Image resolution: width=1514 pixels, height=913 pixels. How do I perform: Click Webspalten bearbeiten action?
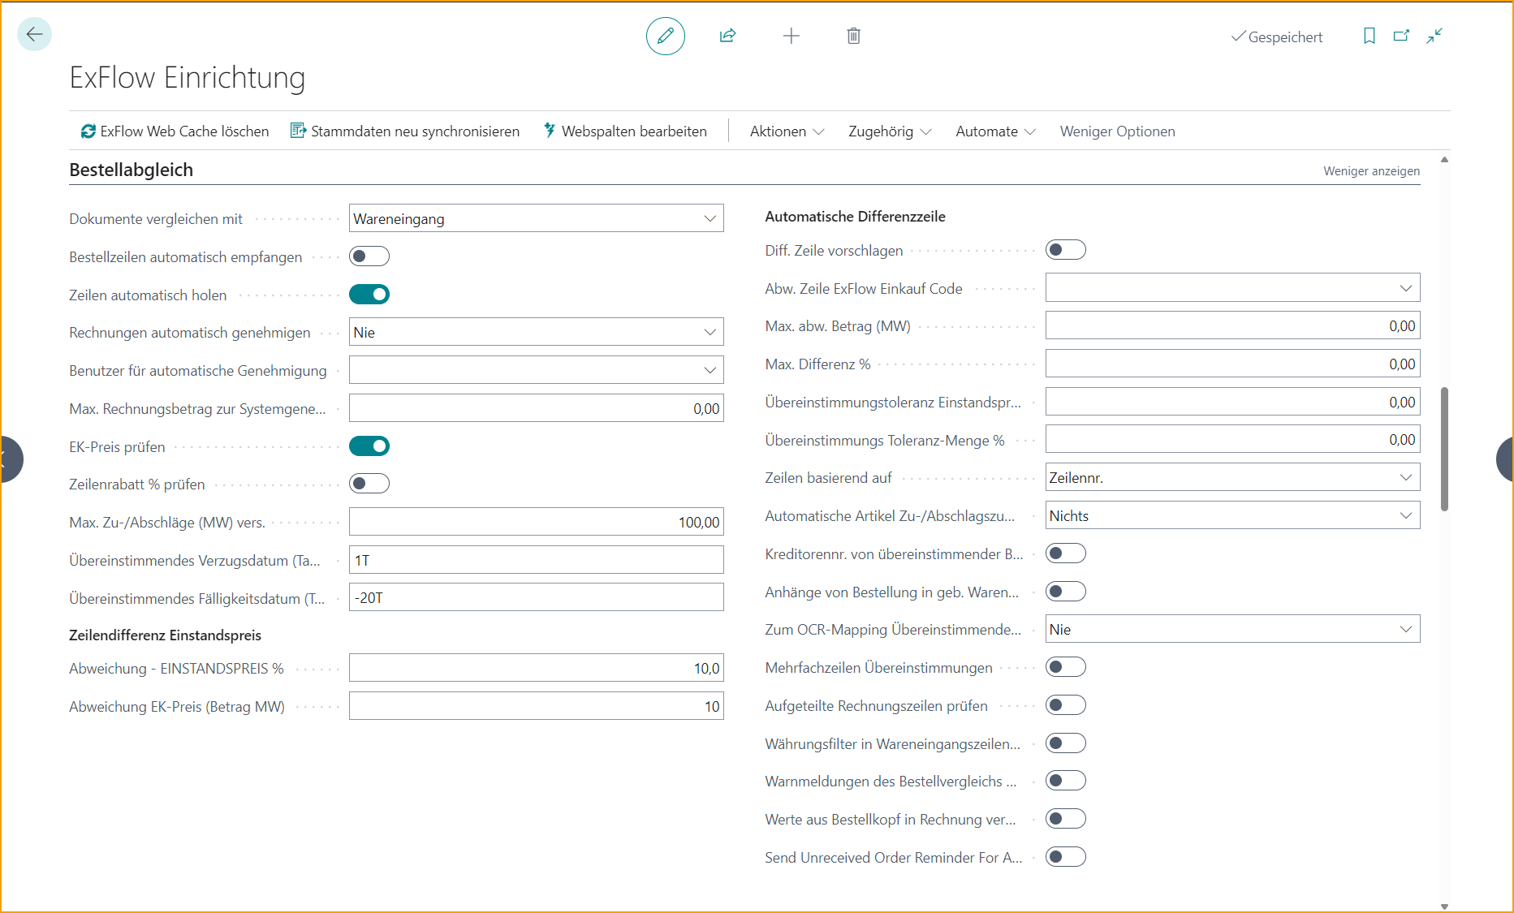[625, 131]
